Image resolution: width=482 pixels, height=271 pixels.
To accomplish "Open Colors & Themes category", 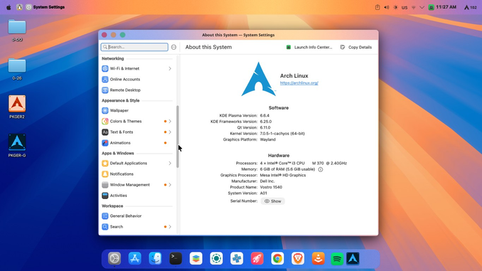I will pos(137,121).
